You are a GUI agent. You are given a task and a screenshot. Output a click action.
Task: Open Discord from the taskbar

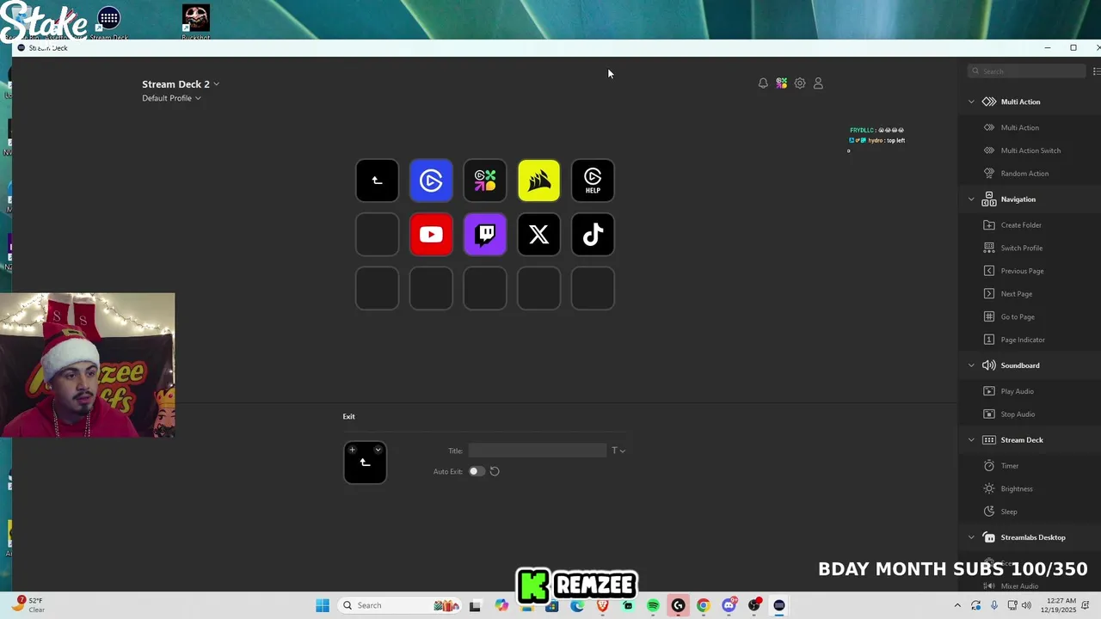pyautogui.click(x=729, y=605)
